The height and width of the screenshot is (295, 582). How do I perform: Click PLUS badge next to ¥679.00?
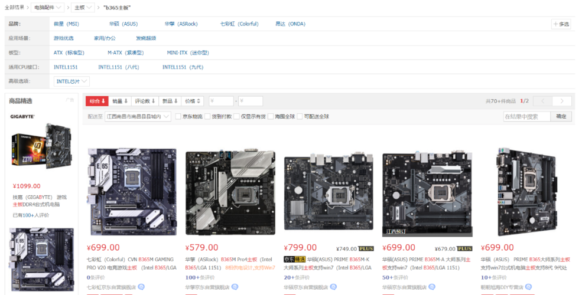point(464,248)
